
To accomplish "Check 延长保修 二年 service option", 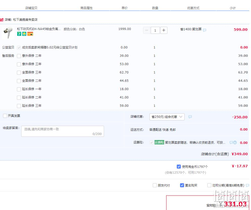I will tap(19, 97).
